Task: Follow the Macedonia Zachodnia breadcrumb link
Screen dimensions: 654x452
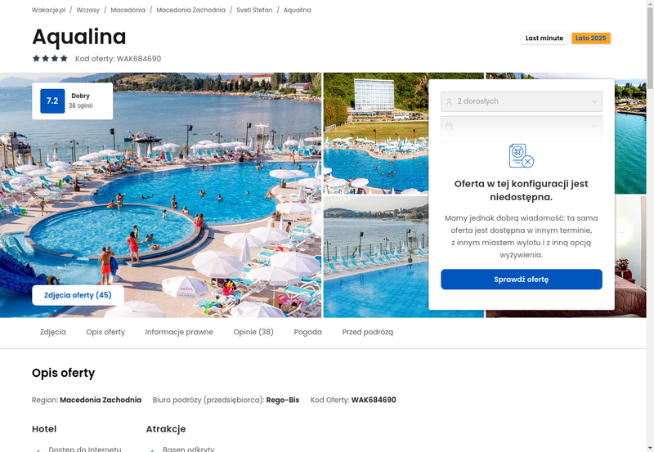Action: coord(191,10)
